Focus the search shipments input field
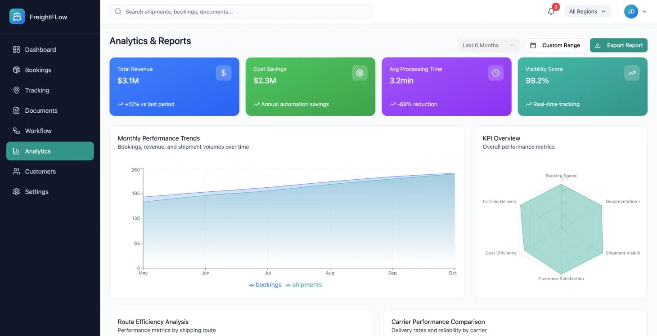 245,12
